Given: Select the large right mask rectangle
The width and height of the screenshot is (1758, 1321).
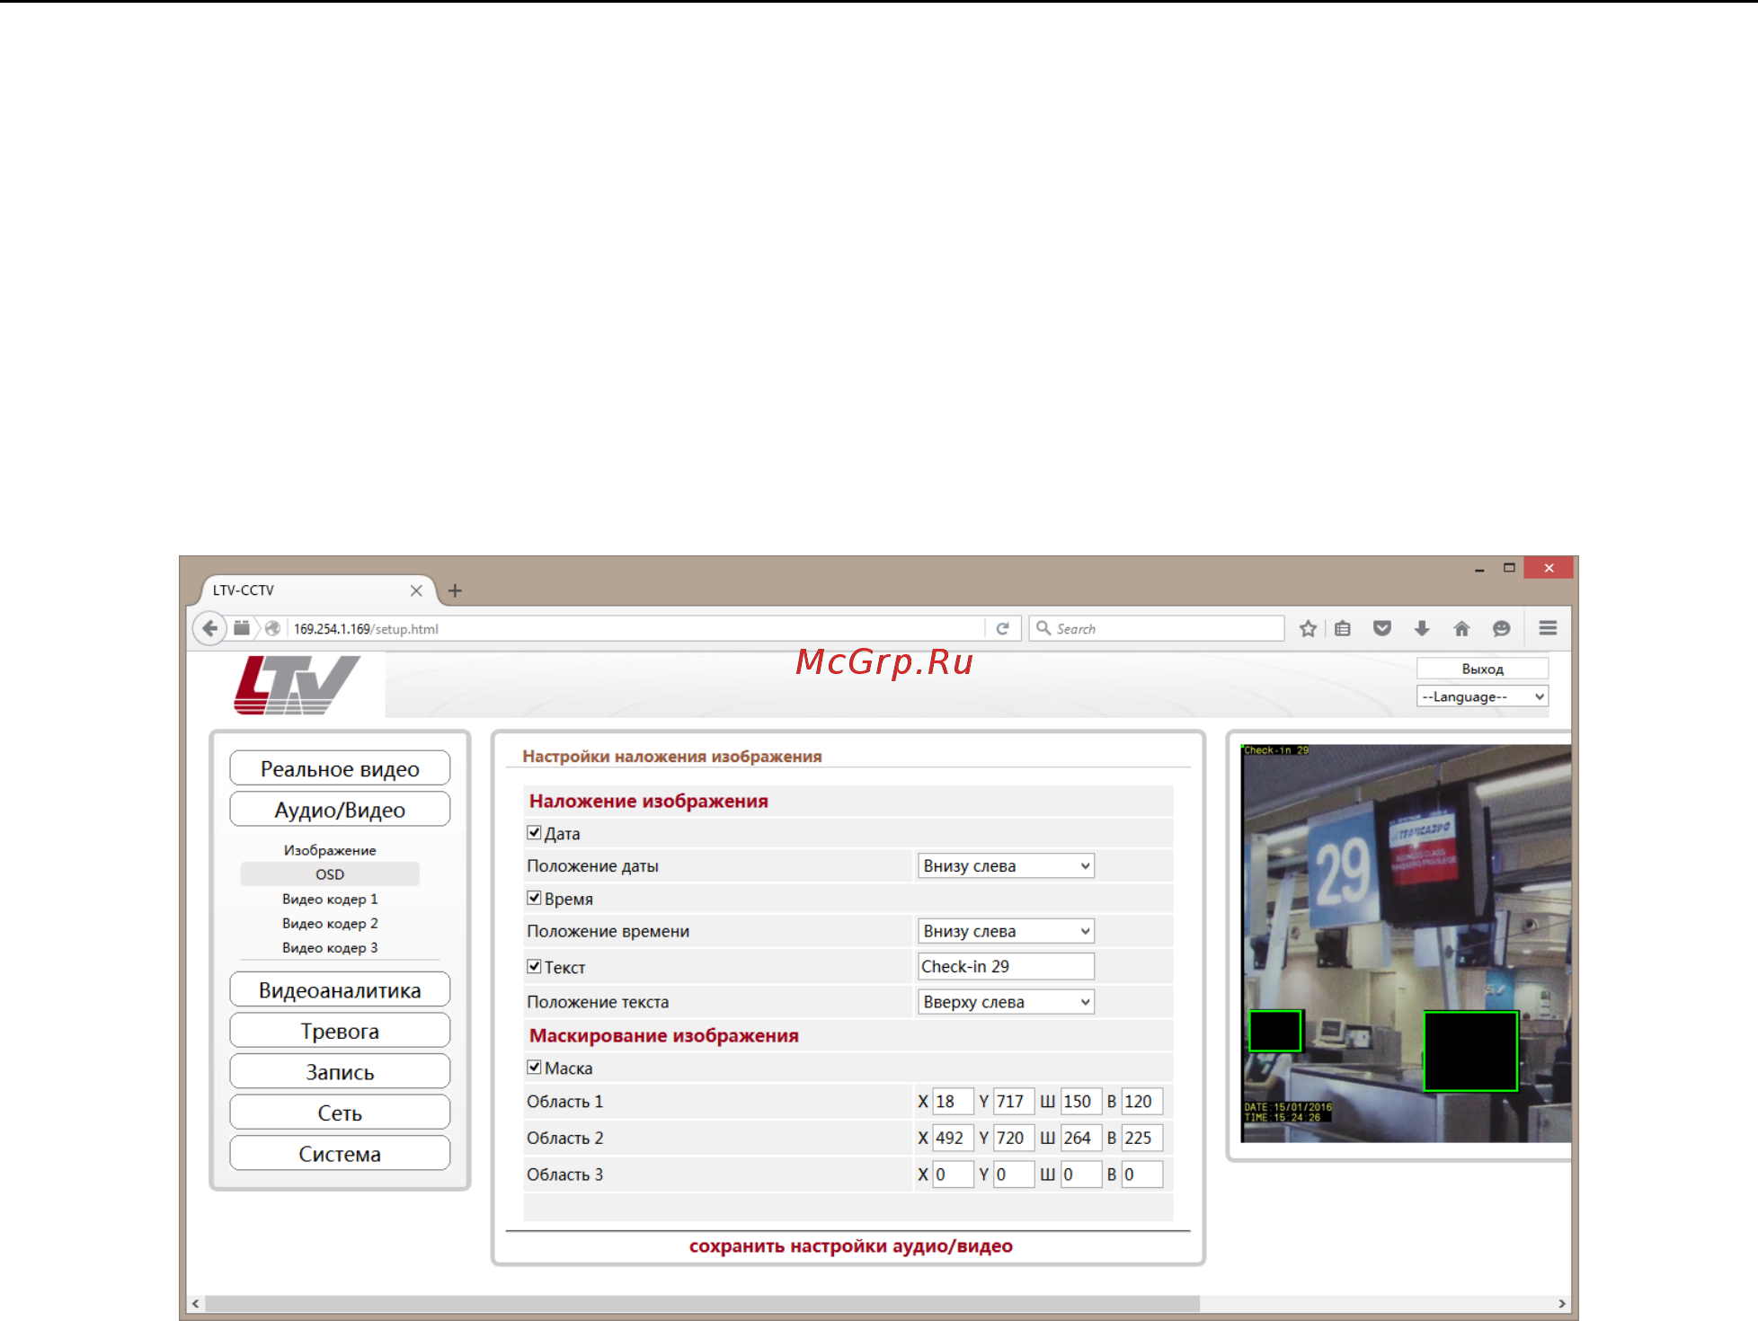Looking at the screenshot, I should pos(1470,1051).
